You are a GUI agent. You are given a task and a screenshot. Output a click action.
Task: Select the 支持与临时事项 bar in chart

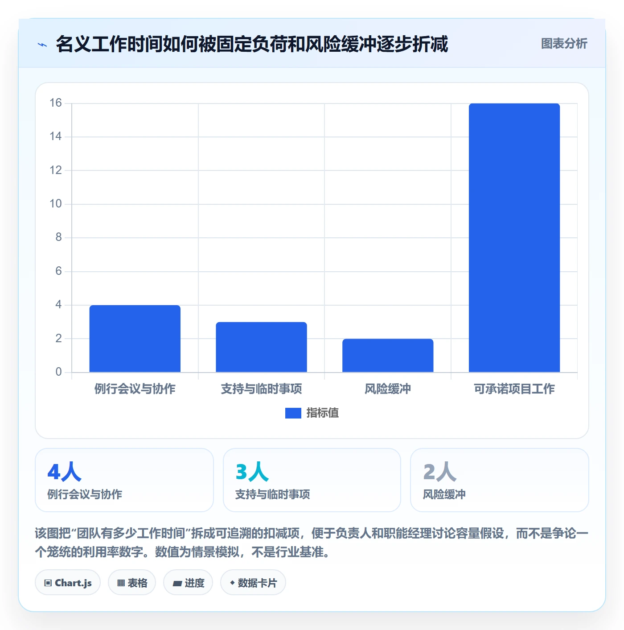[262, 347]
